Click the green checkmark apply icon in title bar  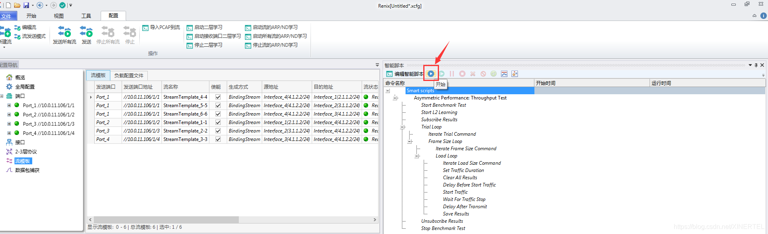(x=62, y=5)
